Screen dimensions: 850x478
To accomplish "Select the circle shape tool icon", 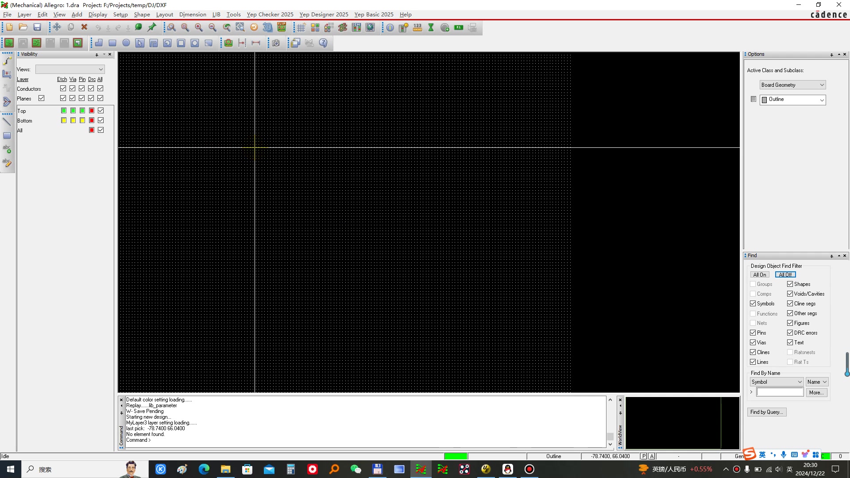I will (x=126, y=43).
